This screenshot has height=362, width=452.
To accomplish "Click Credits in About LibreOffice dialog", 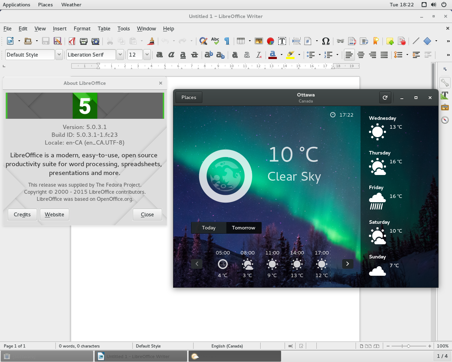I will pyautogui.click(x=22, y=215).
